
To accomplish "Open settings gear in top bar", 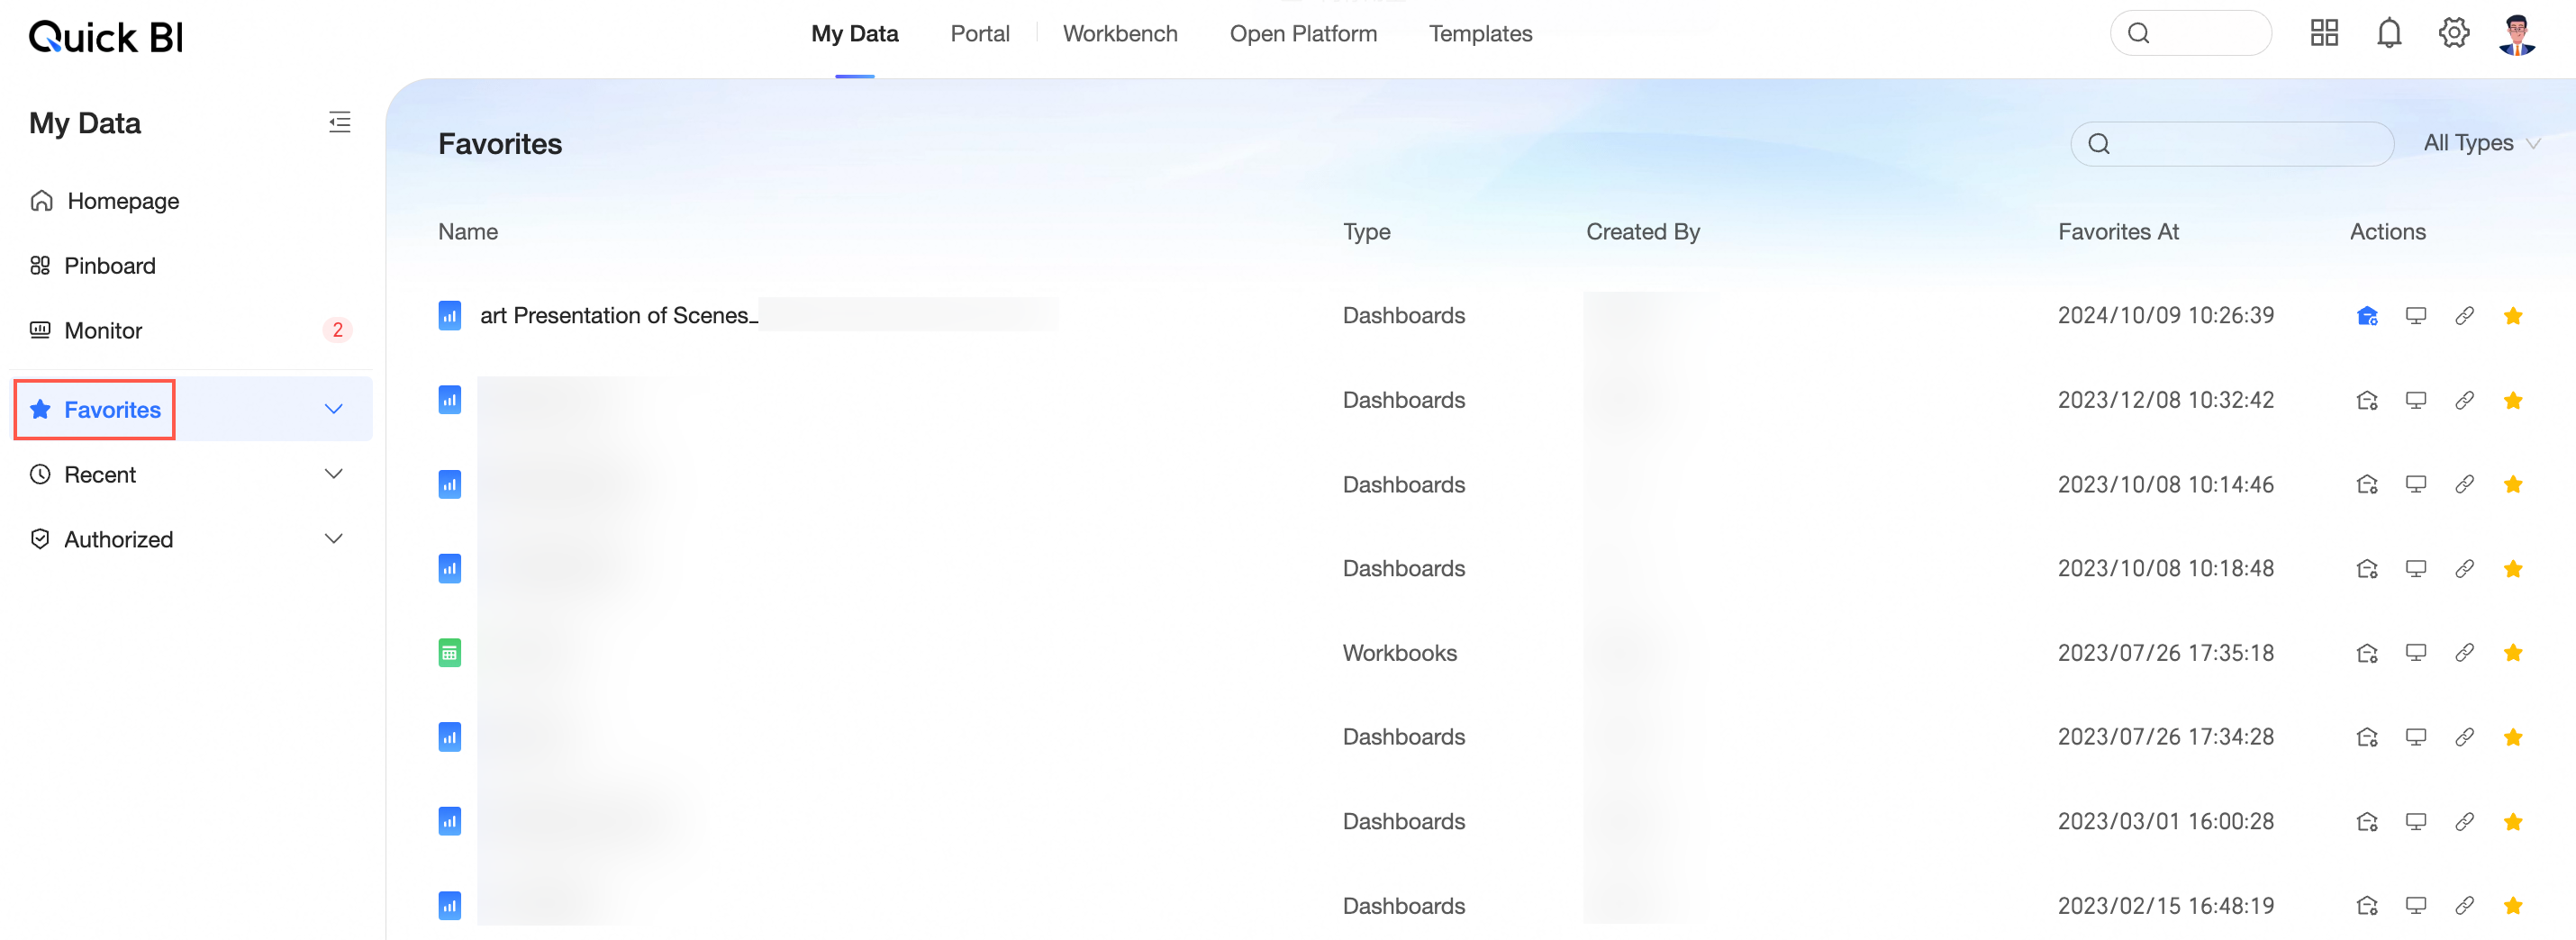I will click(x=2453, y=33).
